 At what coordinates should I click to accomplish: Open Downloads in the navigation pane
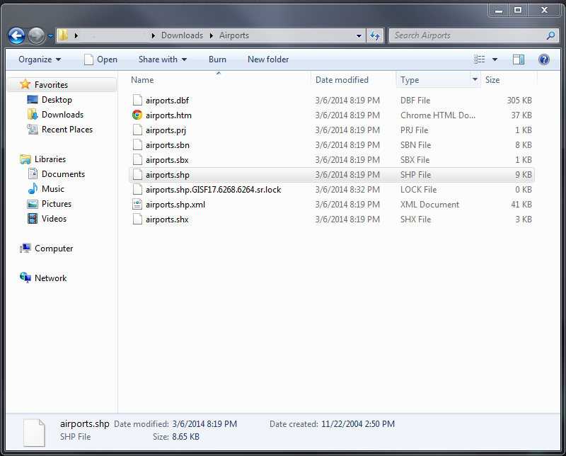coord(62,115)
